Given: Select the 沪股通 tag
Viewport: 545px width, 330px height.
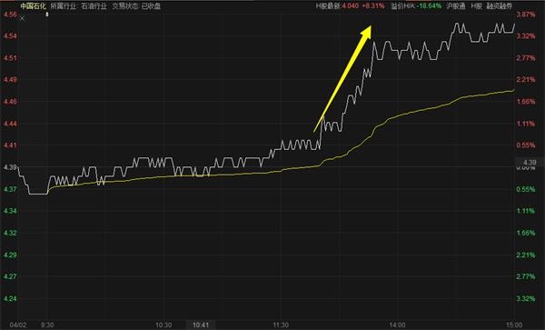Looking at the screenshot, I should coord(456,6).
